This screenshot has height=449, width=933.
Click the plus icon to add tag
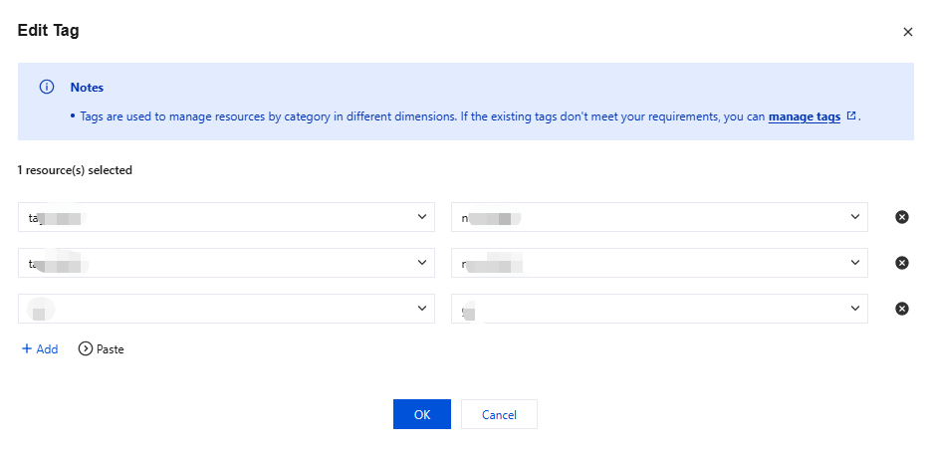pos(27,349)
